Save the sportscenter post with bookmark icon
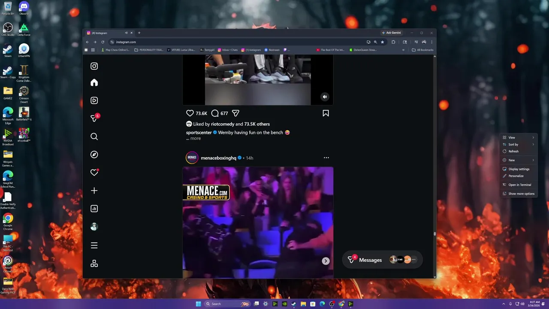The height and width of the screenshot is (309, 549). (x=326, y=113)
